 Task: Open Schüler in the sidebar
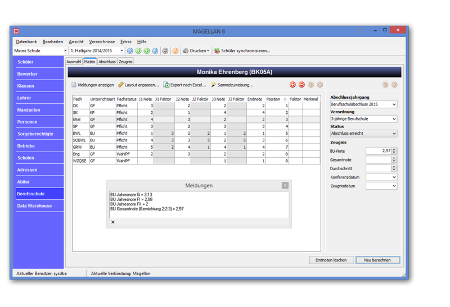coord(39,62)
